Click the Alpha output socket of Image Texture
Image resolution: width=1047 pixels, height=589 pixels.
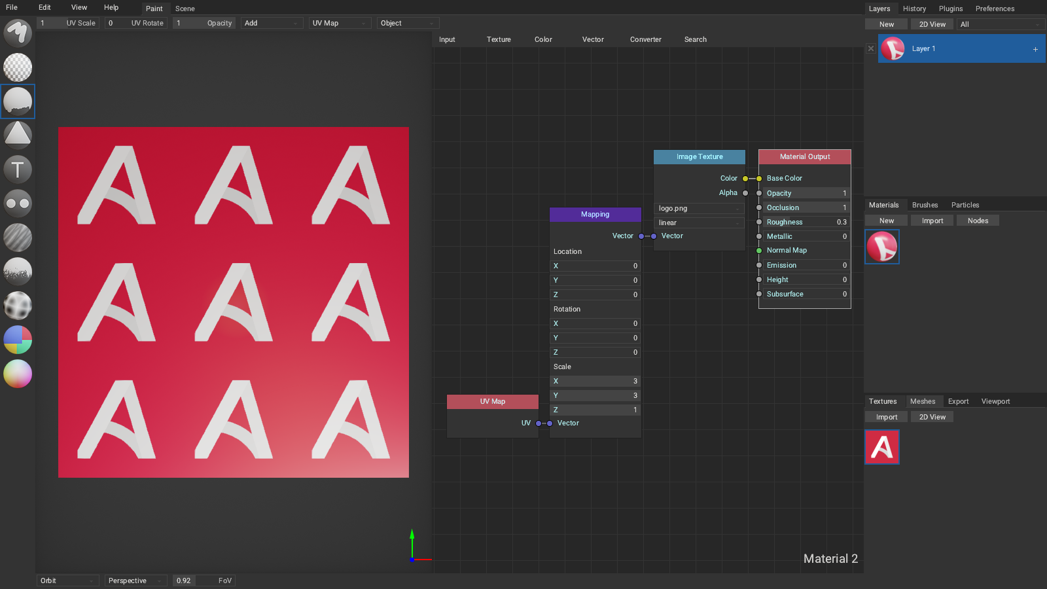[x=745, y=193]
